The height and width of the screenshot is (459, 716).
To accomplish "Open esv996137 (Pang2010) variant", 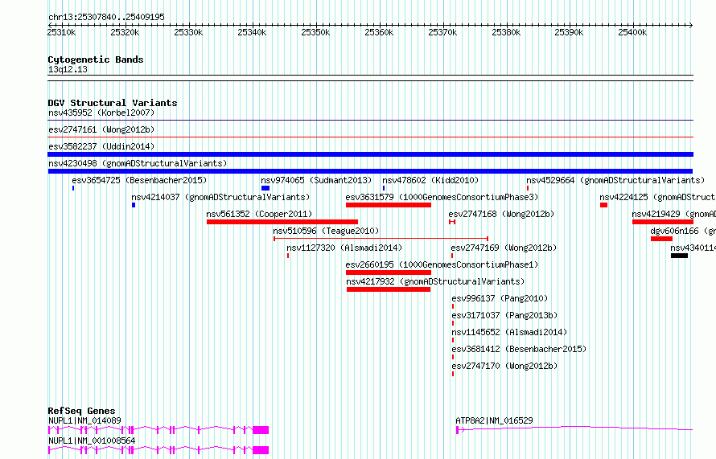I will point(500,298).
